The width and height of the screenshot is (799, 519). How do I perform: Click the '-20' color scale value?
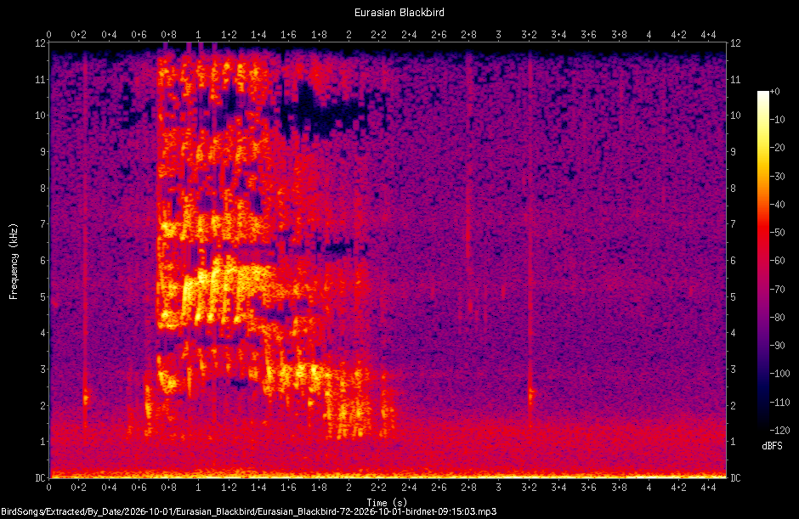(777, 148)
